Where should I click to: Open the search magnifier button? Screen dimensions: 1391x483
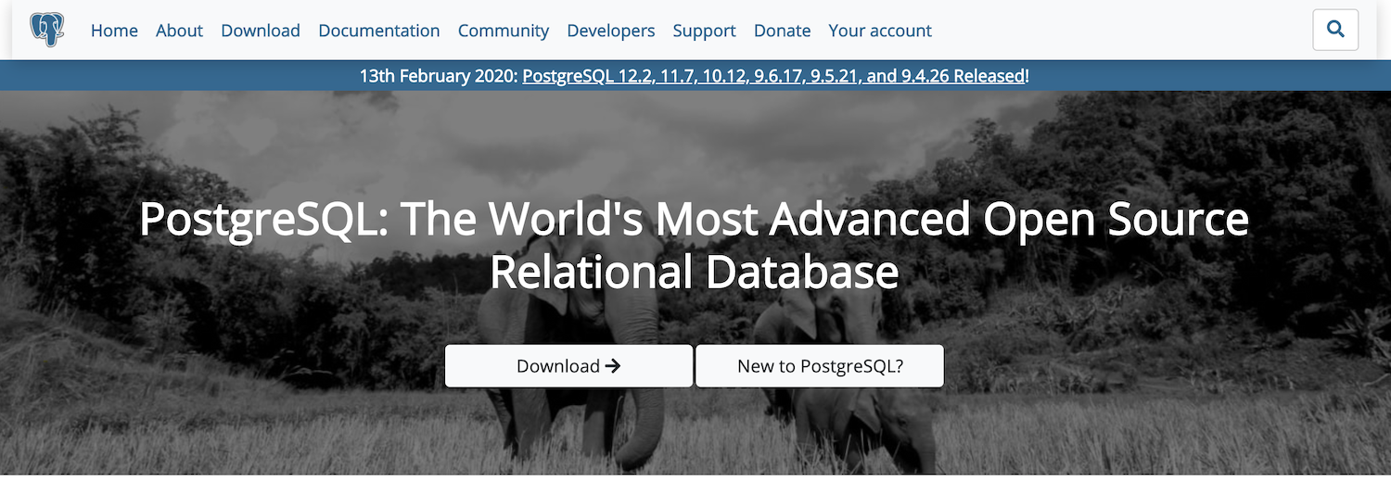(1335, 30)
